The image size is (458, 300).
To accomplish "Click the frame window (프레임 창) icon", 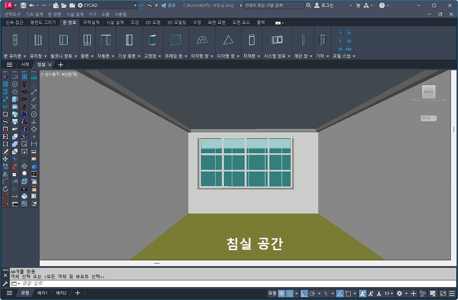I will [176, 40].
